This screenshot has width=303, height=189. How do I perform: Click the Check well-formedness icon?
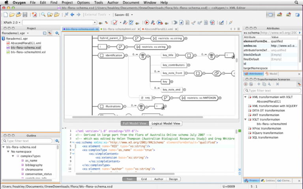131,22
